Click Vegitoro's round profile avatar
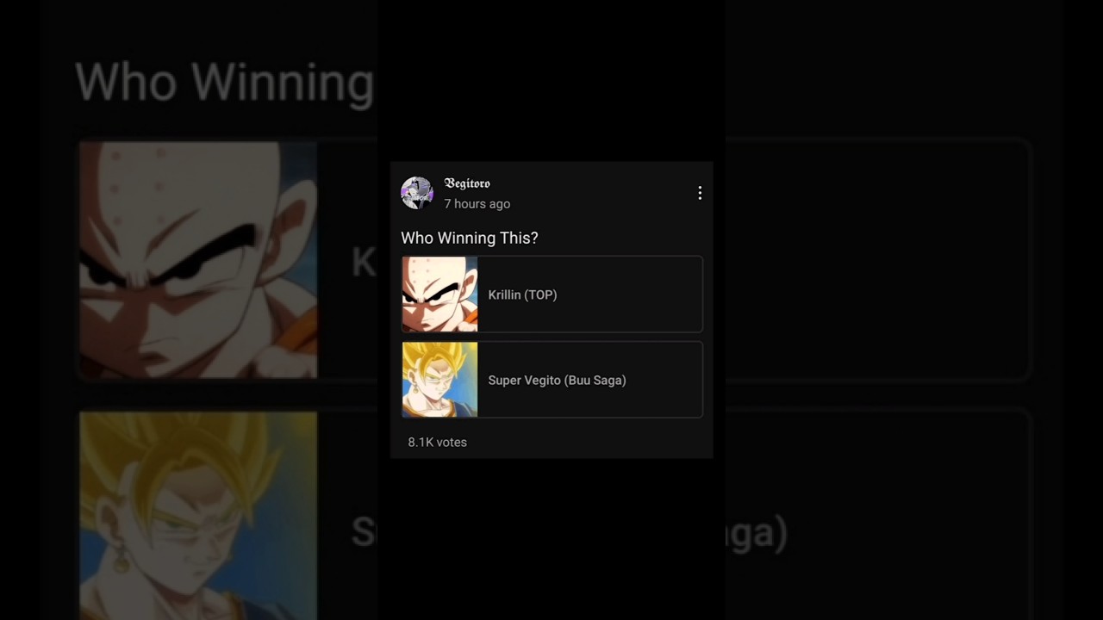This screenshot has width=1103, height=620. (417, 193)
